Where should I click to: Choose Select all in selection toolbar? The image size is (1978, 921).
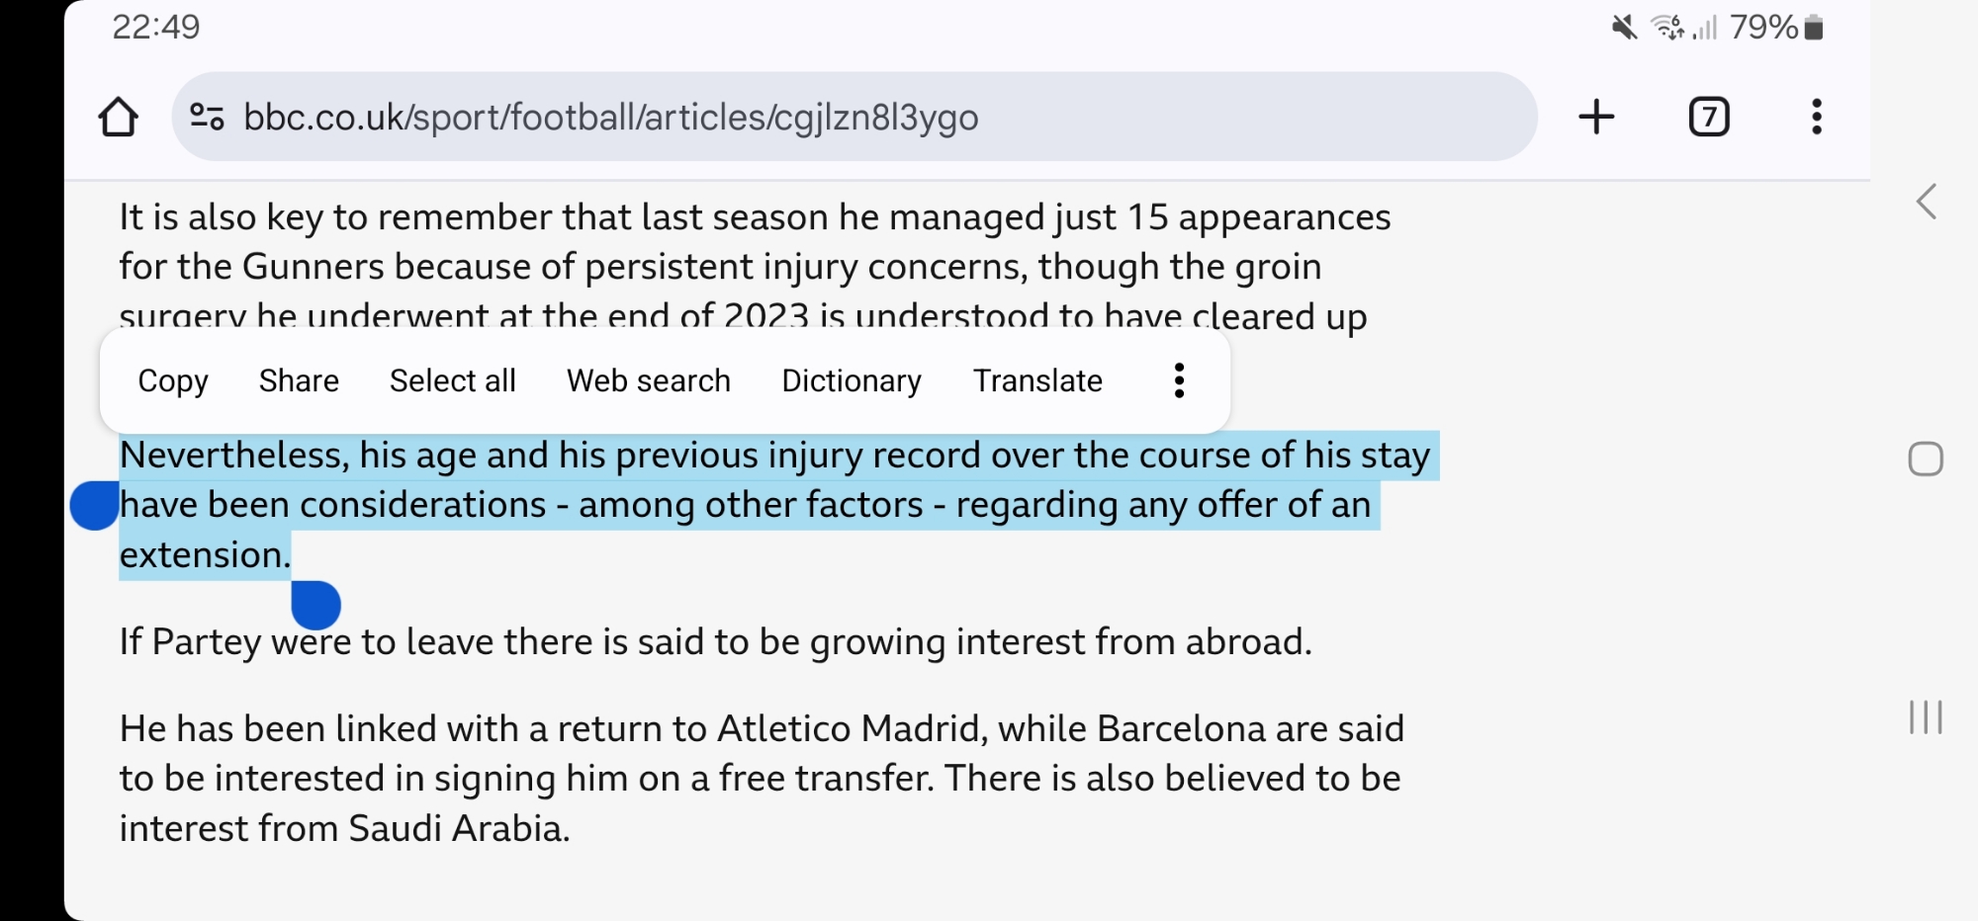(x=453, y=380)
